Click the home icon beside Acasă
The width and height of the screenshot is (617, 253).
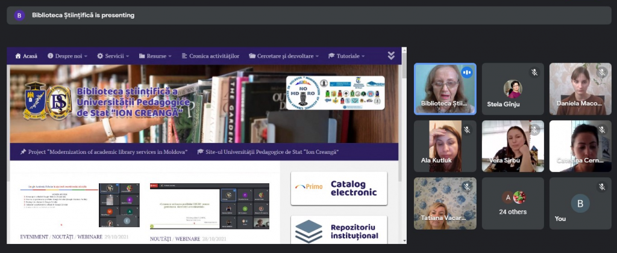pyautogui.click(x=17, y=56)
